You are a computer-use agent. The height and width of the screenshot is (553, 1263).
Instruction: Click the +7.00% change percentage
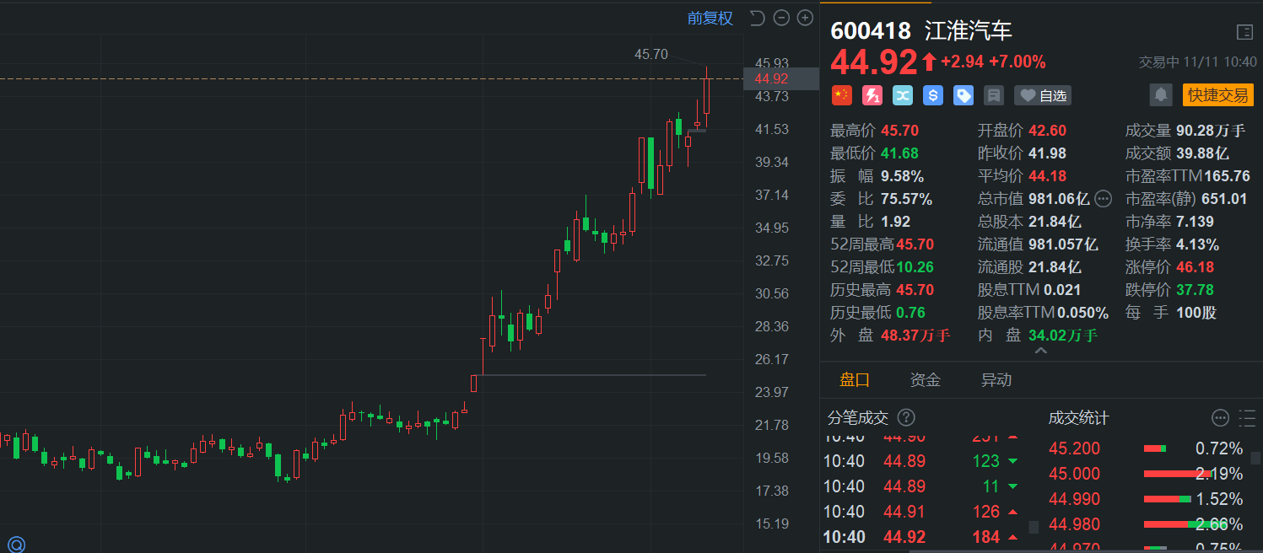(1017, 62)
